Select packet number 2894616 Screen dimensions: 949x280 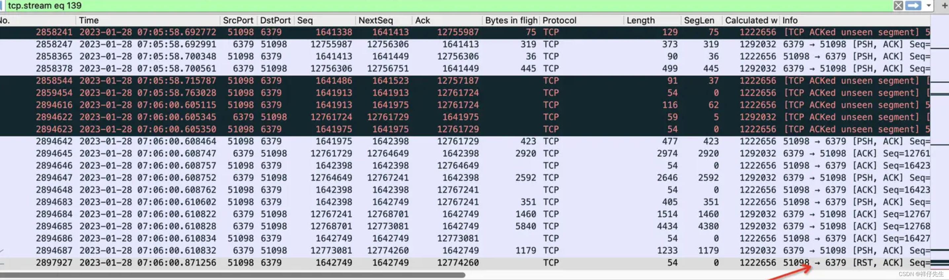pos(465,105)
